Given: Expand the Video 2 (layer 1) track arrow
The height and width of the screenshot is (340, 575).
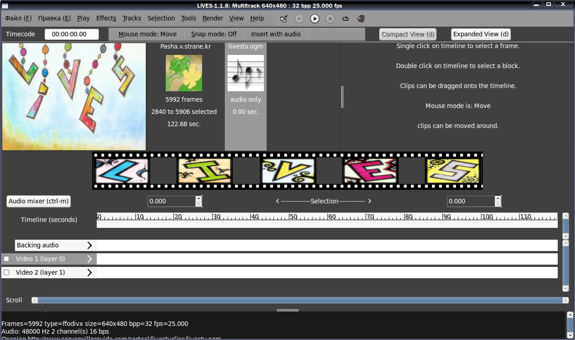Looking at the screenshot, I should [x=89, y=272].
